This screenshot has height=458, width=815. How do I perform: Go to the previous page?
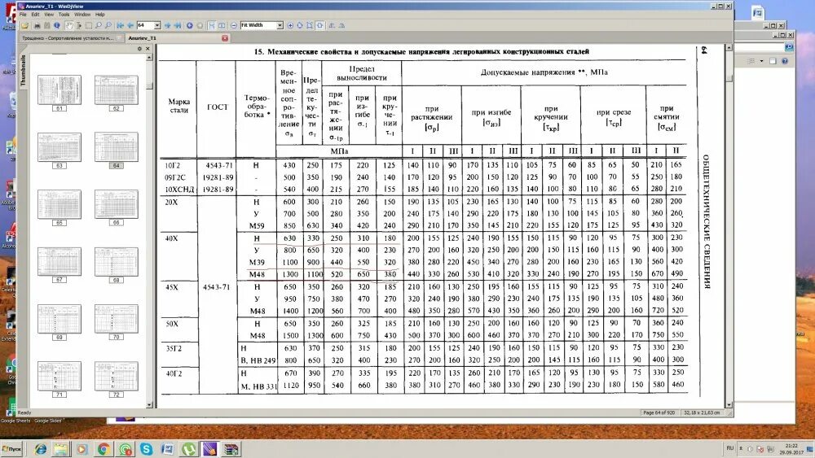130,25
